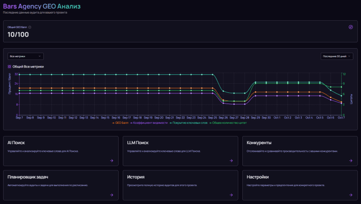Click the Конкуренты card arrow icon
This screenshot has height=204, width=361.
point(351,160)
